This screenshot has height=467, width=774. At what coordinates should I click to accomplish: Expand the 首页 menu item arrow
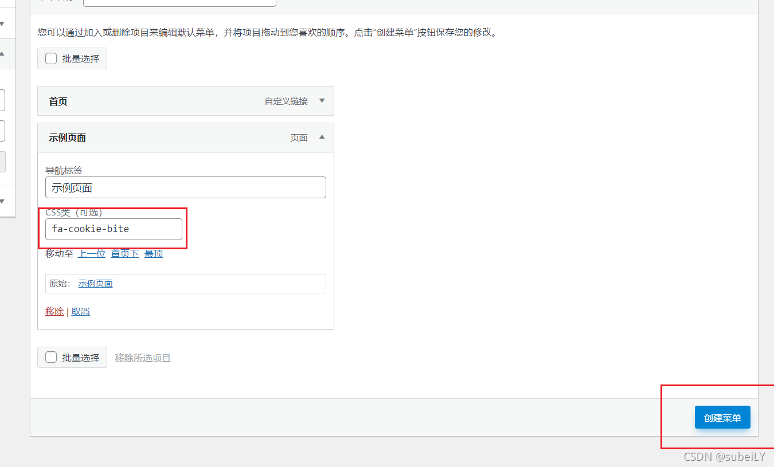322,101
